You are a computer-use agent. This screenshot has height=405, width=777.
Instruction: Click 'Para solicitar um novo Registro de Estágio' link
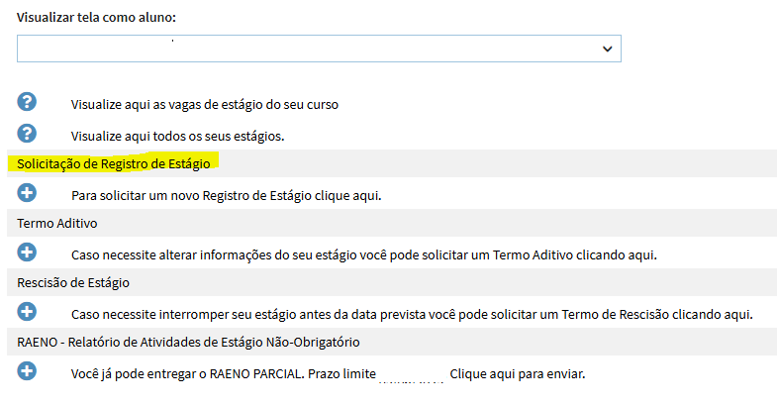227,196
